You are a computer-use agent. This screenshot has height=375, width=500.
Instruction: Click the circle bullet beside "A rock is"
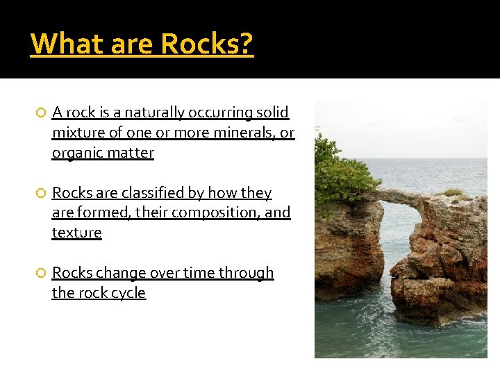point(41,112)
